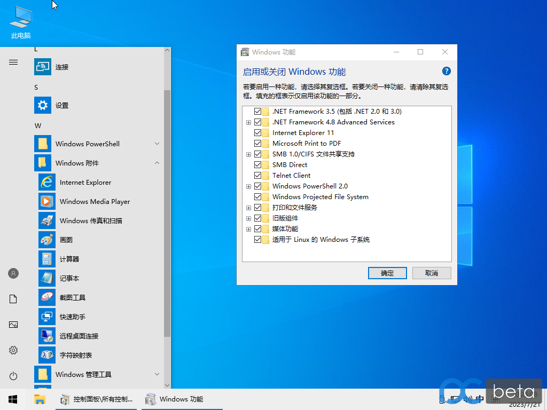Viewport: 547px width, 410px height.
Task: Uncheck 打印和文件服务 checkbox
Action: click(x=258, y=208)
